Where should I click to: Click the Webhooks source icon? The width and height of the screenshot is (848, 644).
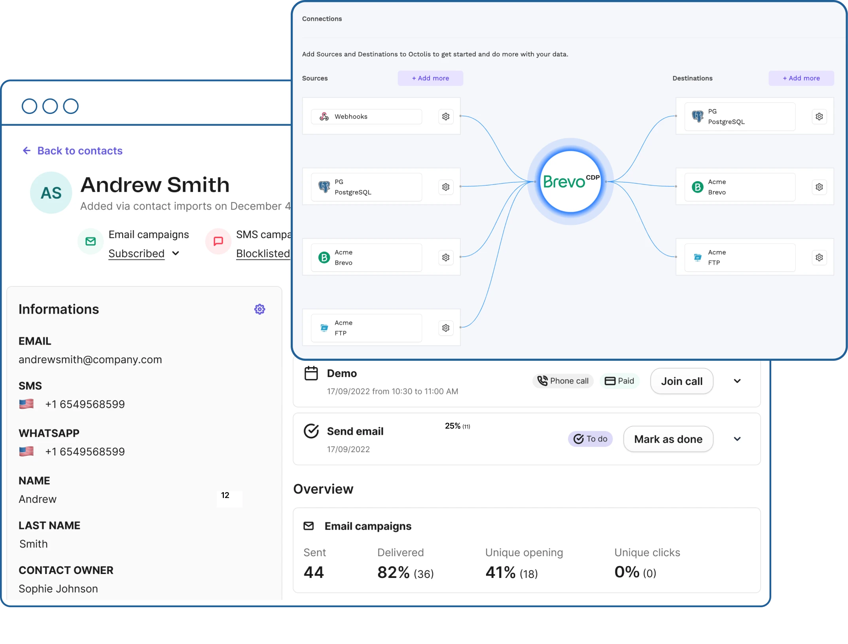tap(324, 116)
